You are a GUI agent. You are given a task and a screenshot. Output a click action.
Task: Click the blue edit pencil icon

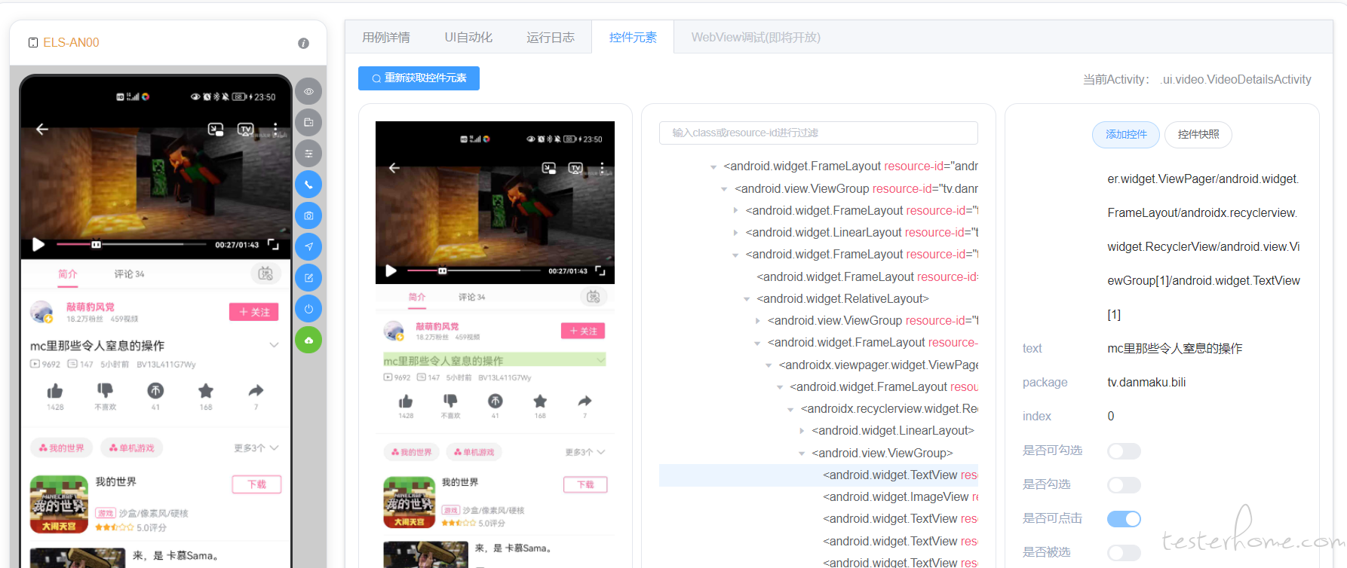pos(308,278)
